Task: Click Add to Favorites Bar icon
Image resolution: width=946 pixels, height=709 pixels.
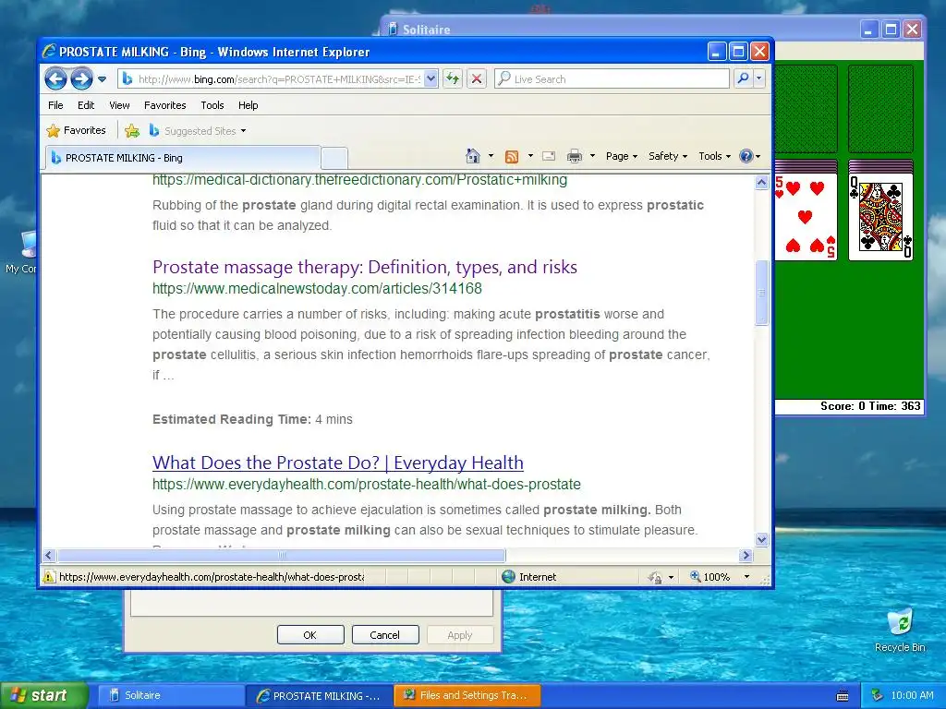Action: [x=132, y=130]
